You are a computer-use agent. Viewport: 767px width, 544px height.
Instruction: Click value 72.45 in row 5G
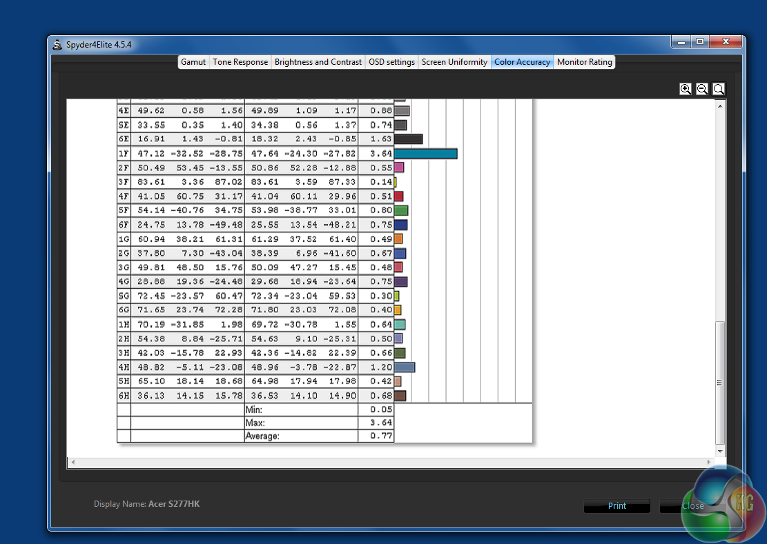click(x=151, y=296)
